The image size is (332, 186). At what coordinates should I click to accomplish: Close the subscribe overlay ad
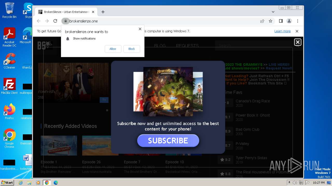pyautogui.click(x=298, y=42)
